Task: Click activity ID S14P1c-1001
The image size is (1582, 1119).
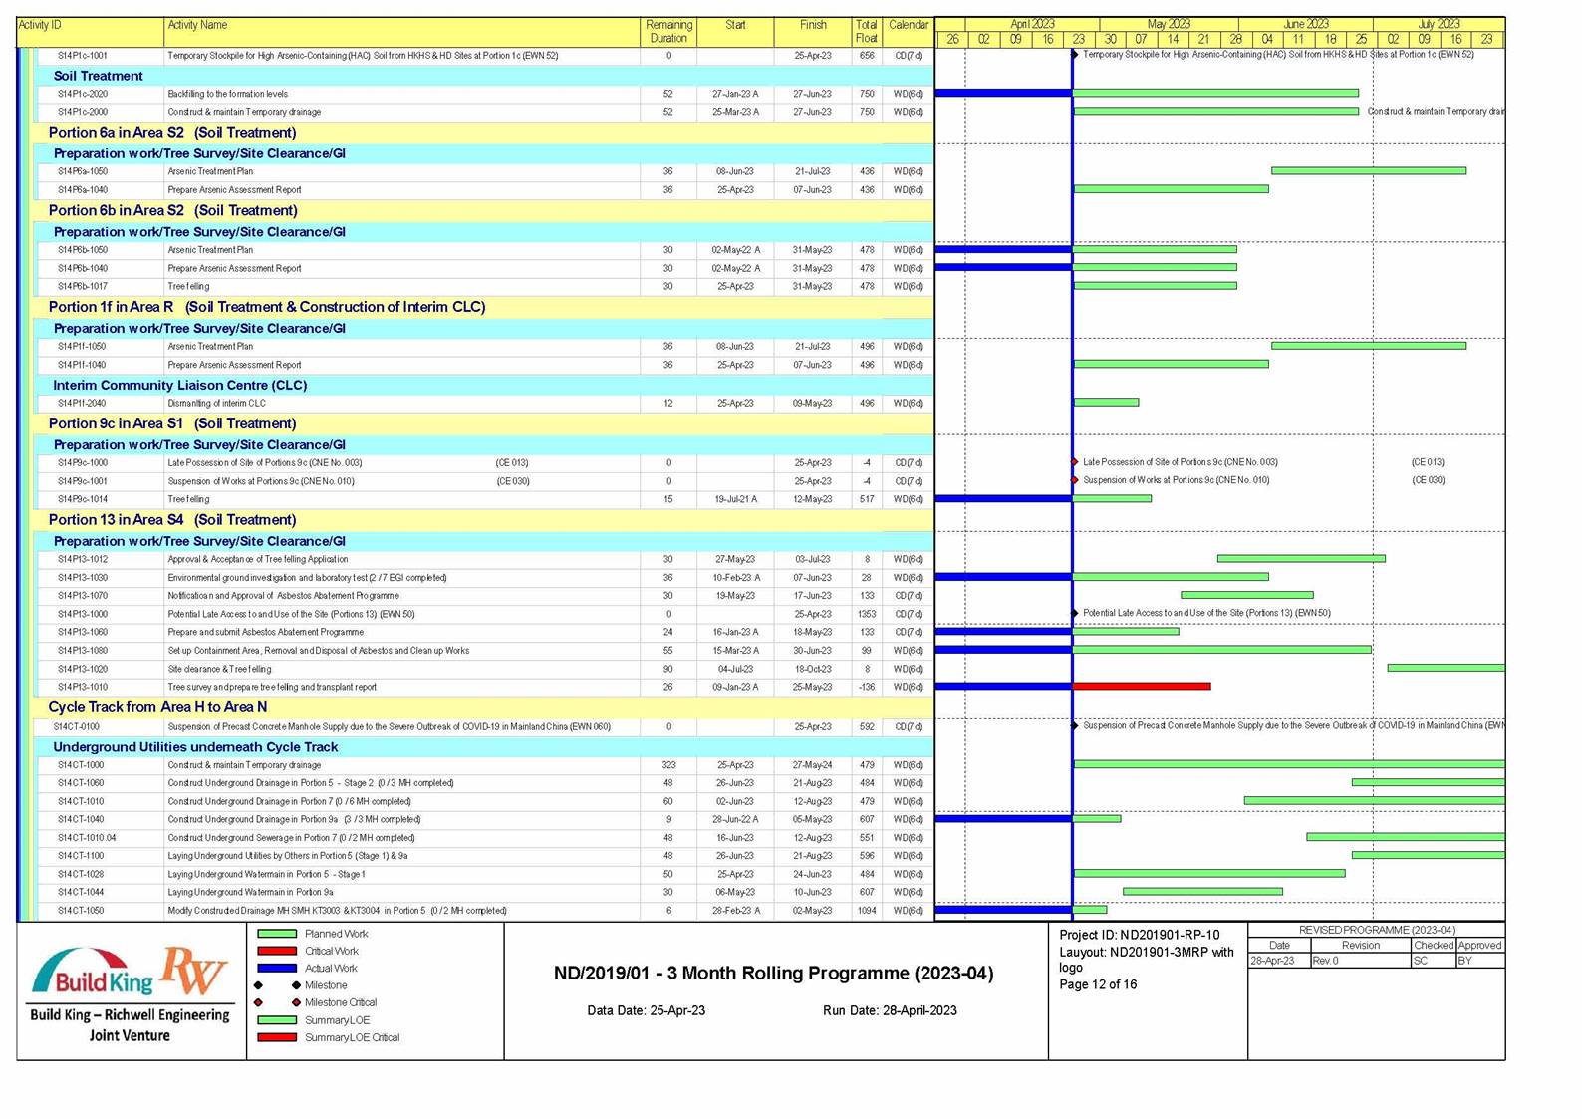Action: pyautogui.click(x=83, y=56)
